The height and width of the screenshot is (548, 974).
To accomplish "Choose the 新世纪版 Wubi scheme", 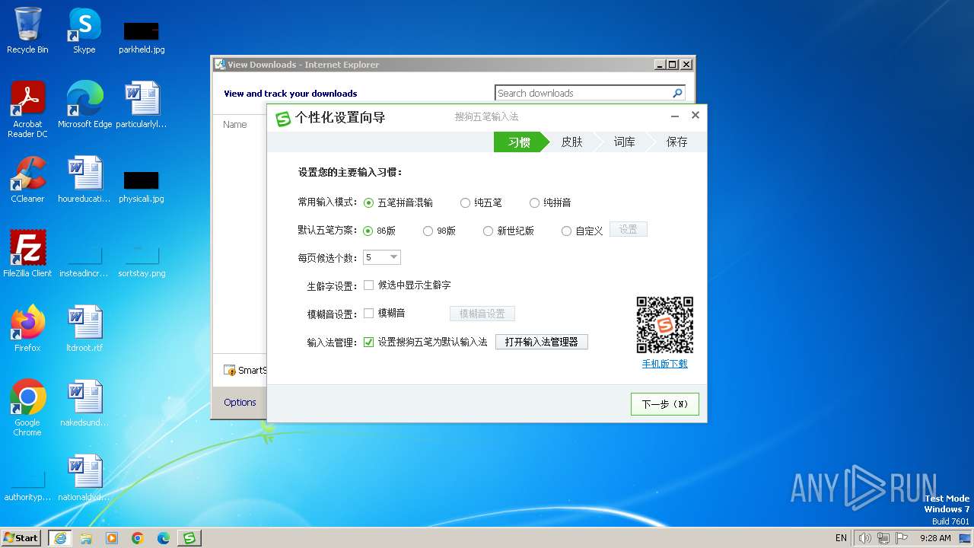I will pos(508,231).
